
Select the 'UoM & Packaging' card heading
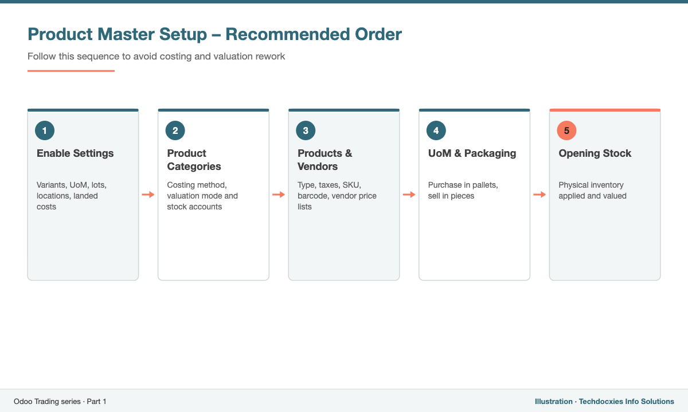[x=472, y=153]
